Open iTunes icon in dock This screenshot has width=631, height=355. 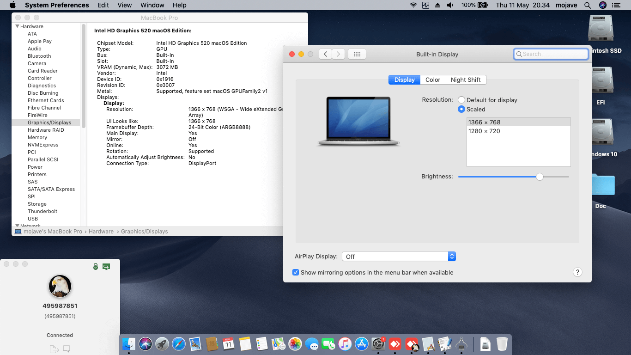345,344
